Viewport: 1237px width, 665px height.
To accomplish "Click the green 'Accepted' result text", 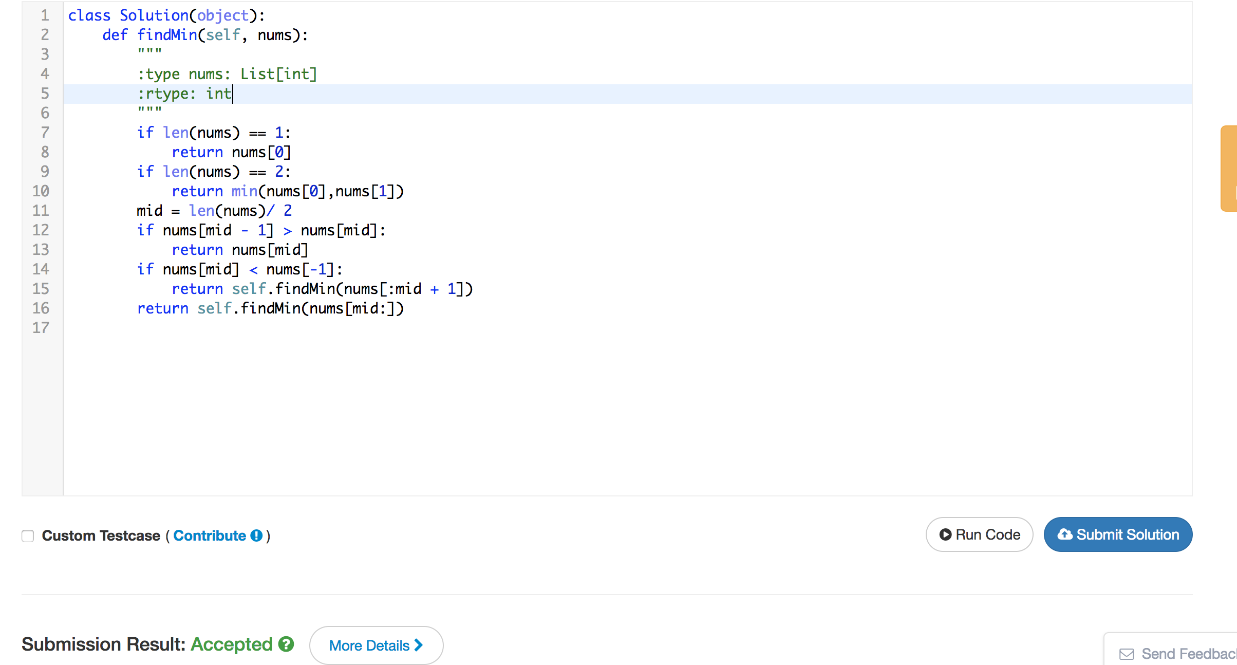I will (x=232, y=644).
